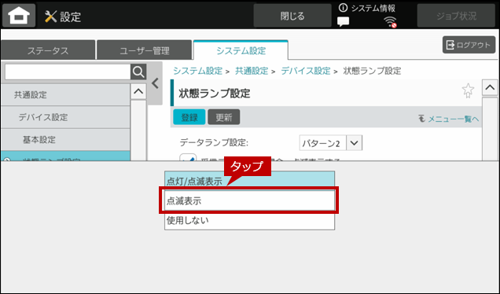The width and height of the screenshot is (500, 294).
Task: Collapse the left menu panel arrow
Action: 156,83
